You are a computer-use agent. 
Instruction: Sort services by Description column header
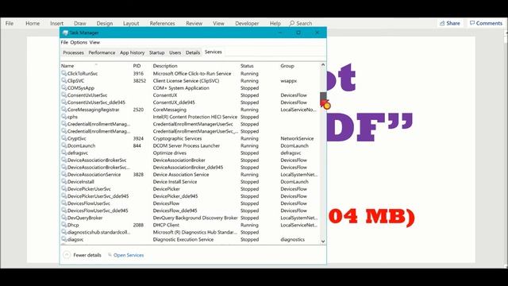pyautogui.click(x=165, y=66)
